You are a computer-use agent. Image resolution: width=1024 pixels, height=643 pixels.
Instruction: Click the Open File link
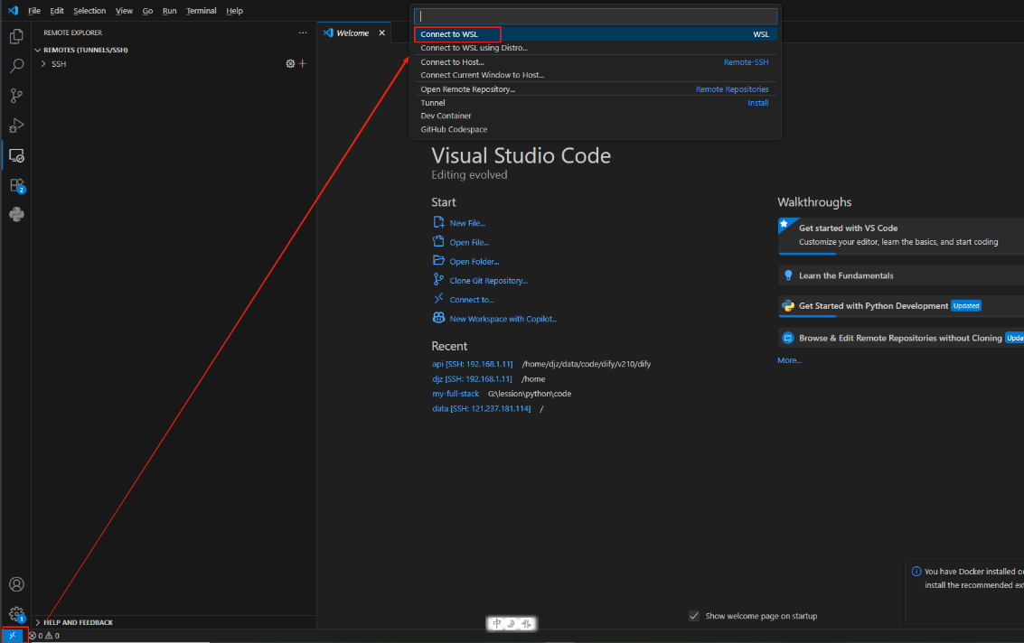[x=469, y=242]
